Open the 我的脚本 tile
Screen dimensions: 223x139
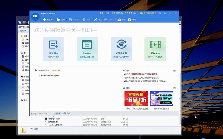87,49
